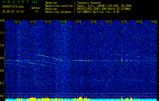Click the 1212 time marker

click(x=33, y=21)
